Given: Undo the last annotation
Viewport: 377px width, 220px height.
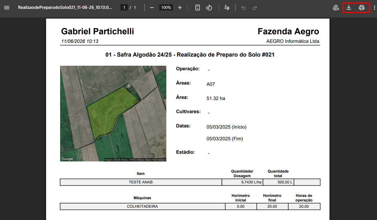Looking at the screenshot, I should (x=244, y=8).
